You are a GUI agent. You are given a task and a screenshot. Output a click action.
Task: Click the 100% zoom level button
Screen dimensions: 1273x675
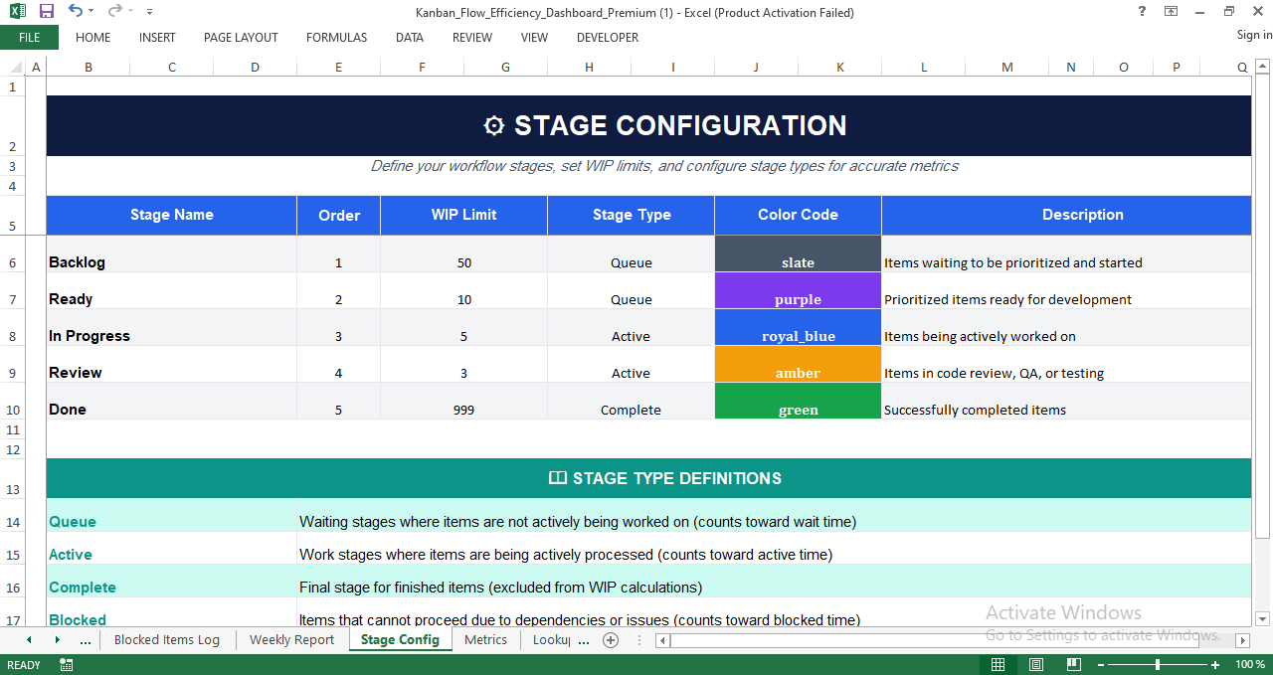(1249, 664)
